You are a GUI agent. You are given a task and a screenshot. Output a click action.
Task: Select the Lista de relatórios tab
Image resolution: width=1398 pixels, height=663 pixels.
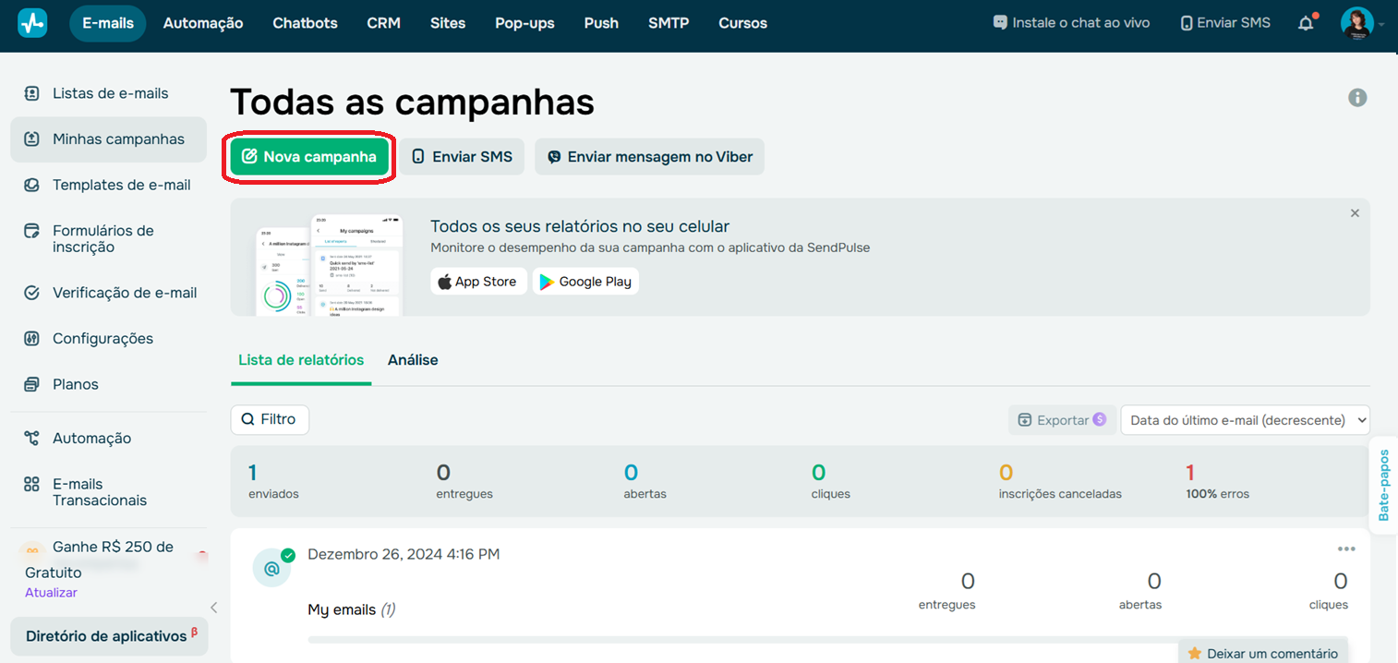click(301, 360)
